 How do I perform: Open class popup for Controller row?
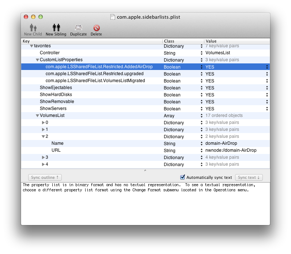coord(201,53)
